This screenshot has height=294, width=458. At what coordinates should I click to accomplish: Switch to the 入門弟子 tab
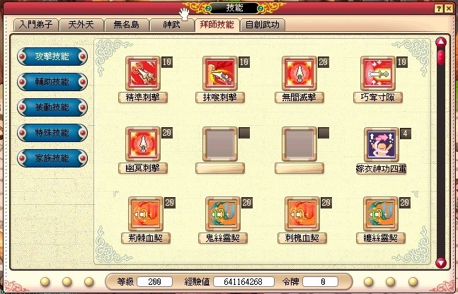pos(36,25)
